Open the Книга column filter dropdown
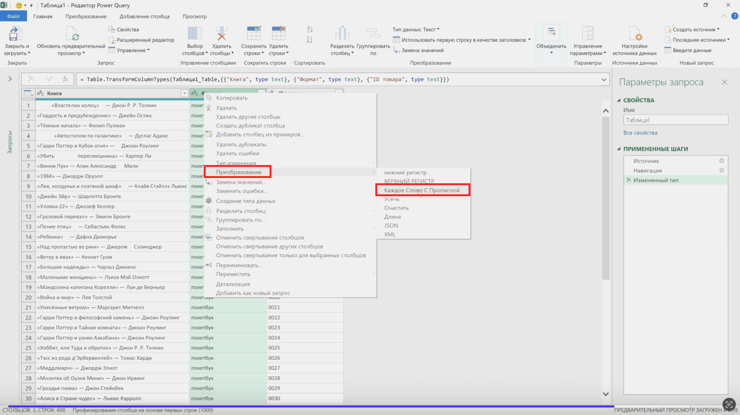This screenshot has width=740, height=415. point(184,94)
